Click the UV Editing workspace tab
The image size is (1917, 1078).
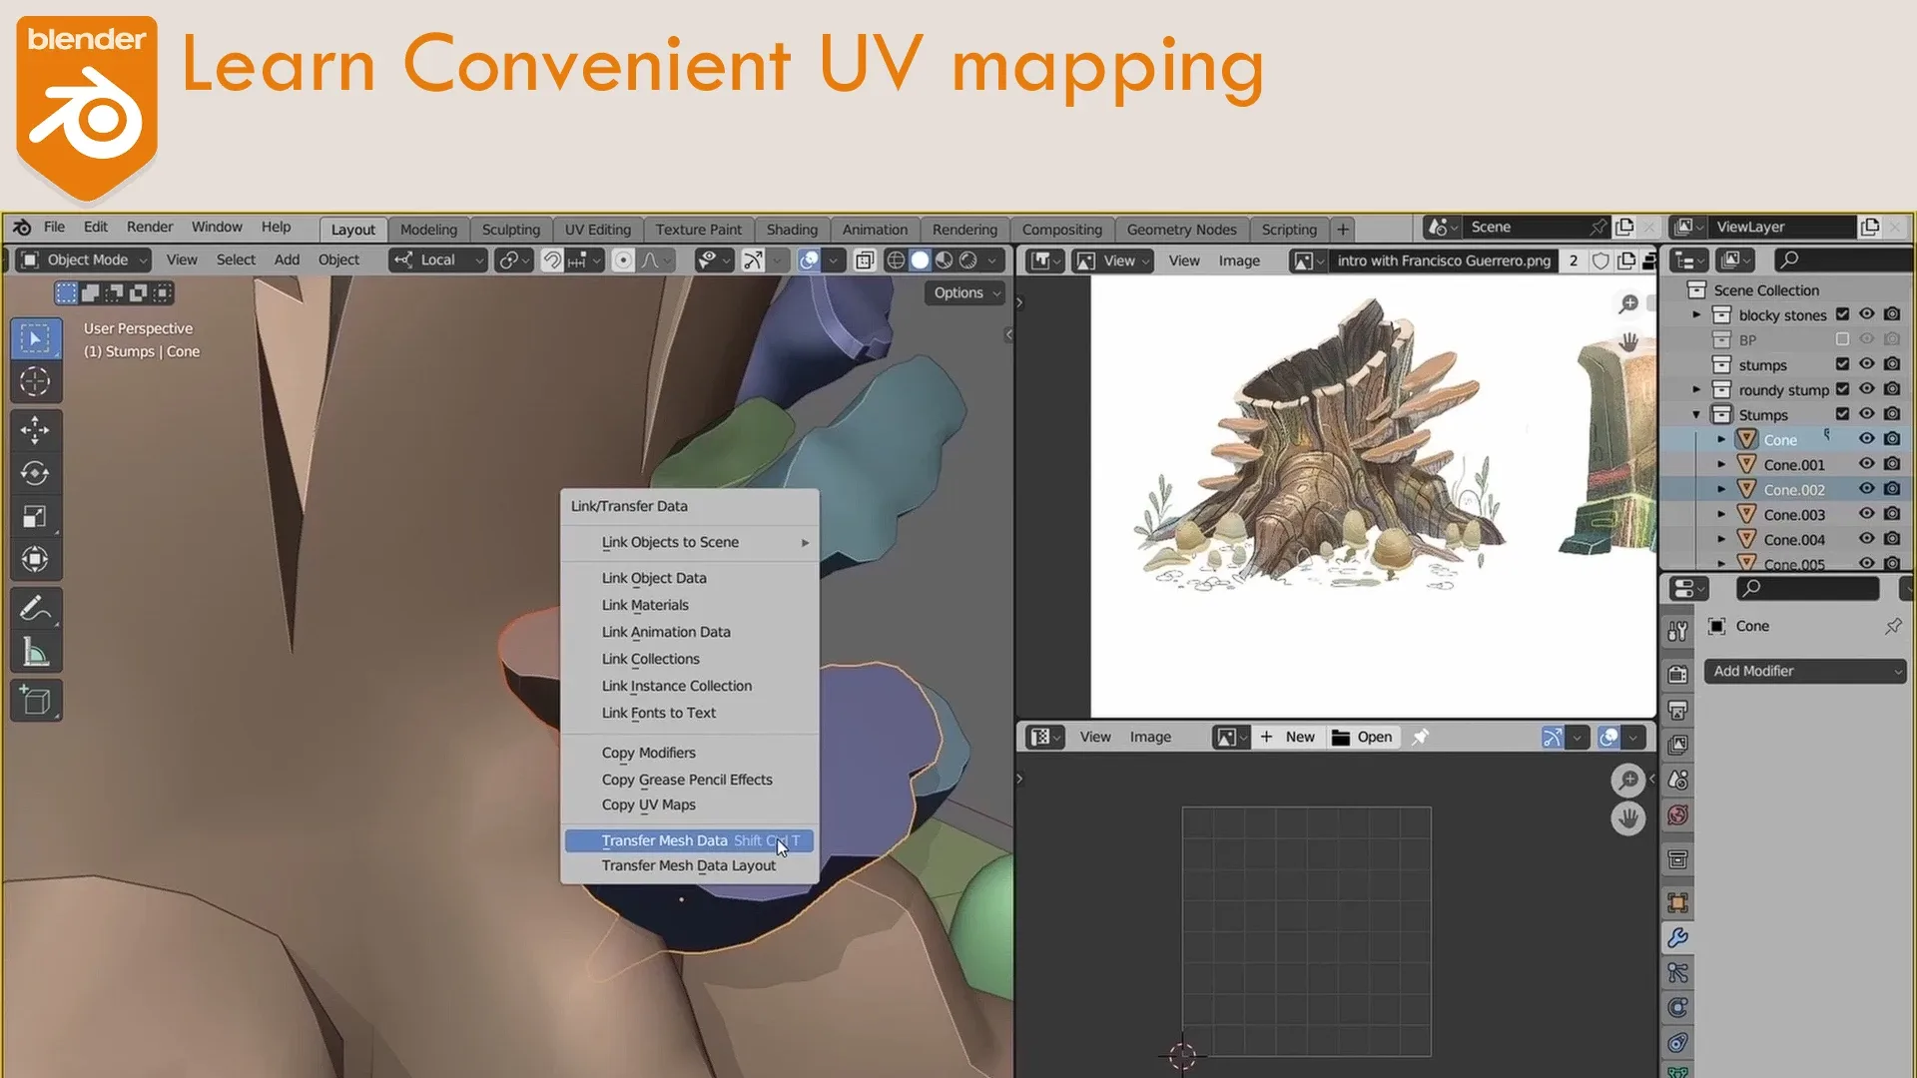[598, 228]
